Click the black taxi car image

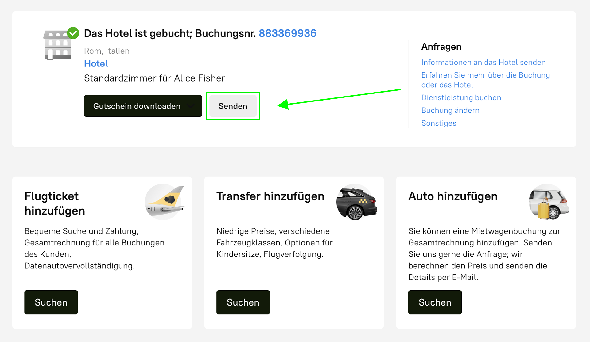pyautogui.click(x=356, y=202)
